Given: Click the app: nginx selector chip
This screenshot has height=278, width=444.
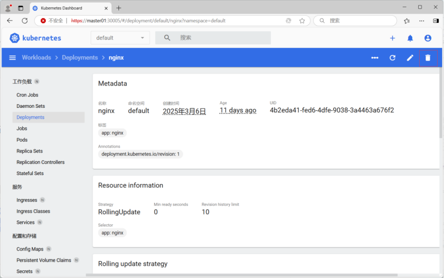Looking at the screenshot, I should point(113,233).
